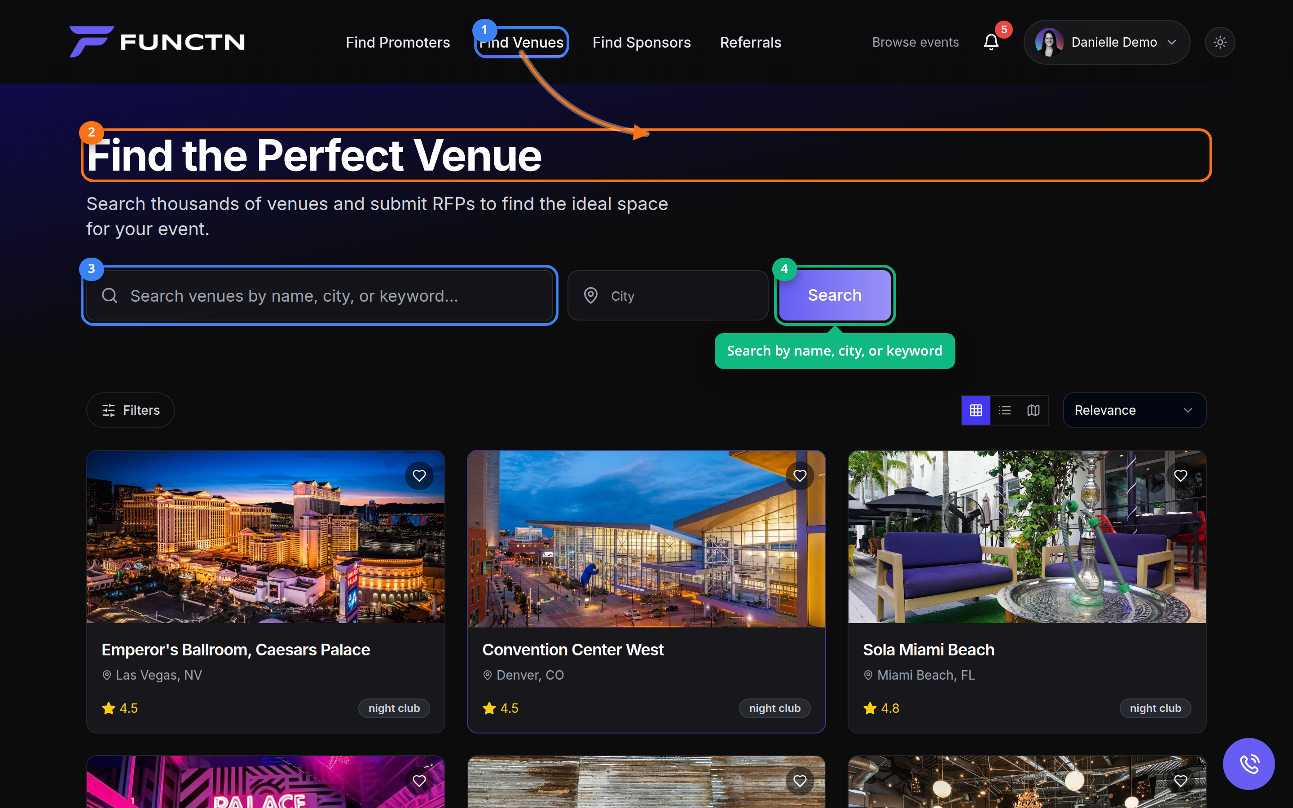The image size is (1293, 808).
Task: Click Convention Center West title
Action: [573, 650]
